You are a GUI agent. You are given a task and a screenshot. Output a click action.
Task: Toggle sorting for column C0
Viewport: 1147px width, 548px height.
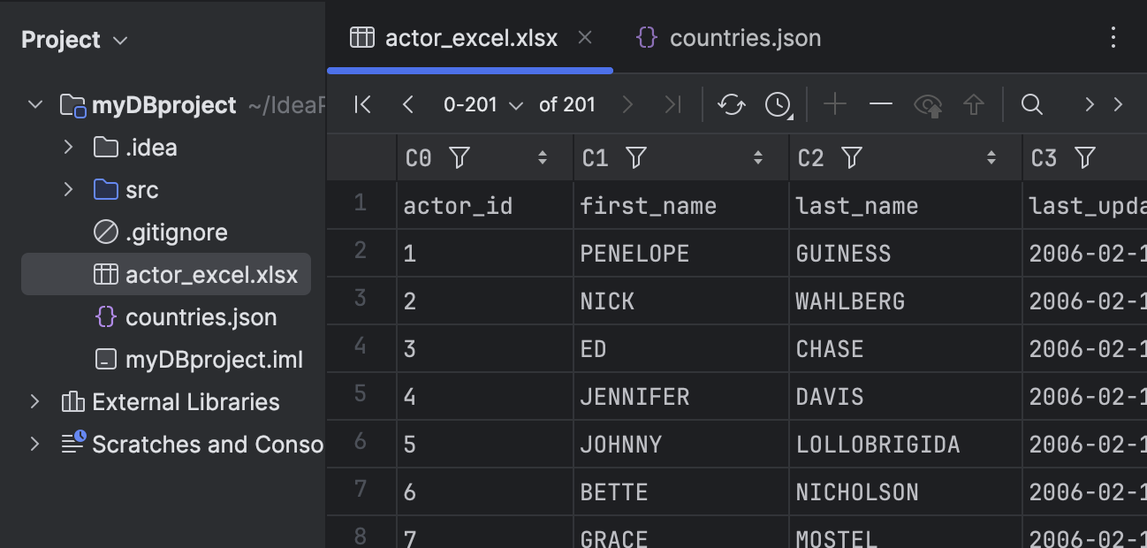(x=541, y=157)
